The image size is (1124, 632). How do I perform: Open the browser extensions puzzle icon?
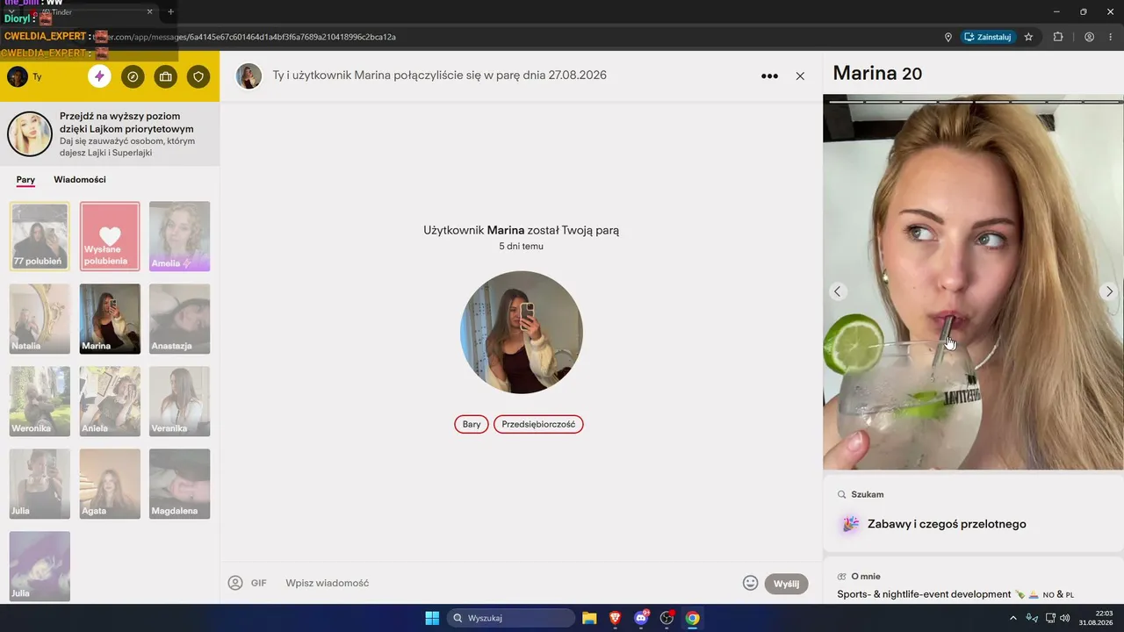(1058, 37)
